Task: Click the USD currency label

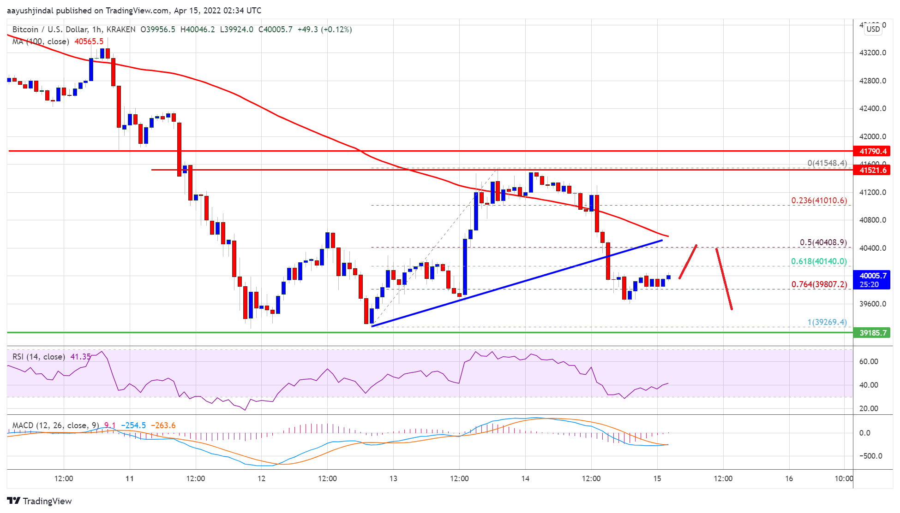Action: (x=873, y=29)
